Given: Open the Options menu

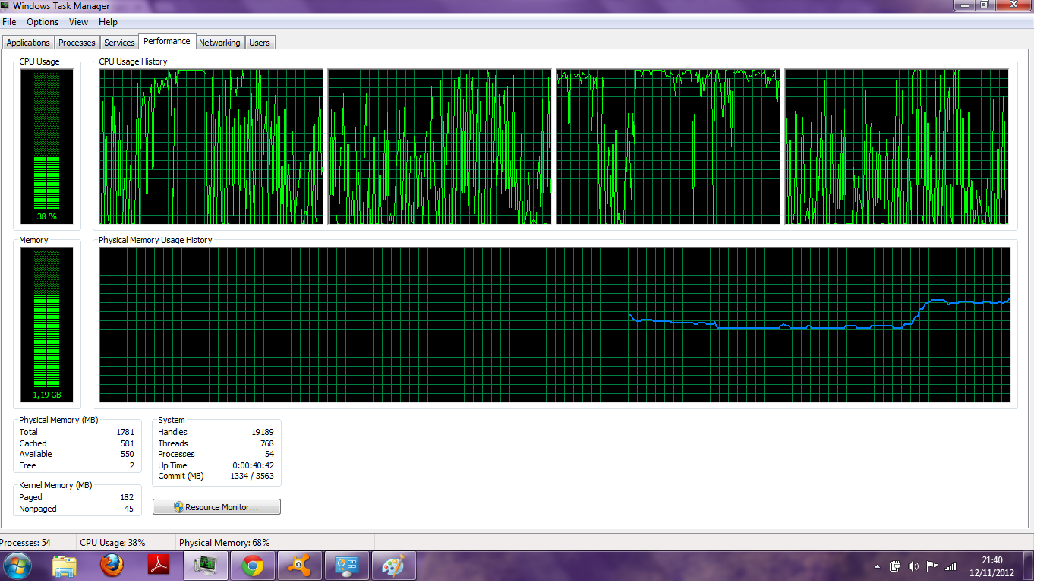Looking at the screenshot, I should click(x=43, y=22).
